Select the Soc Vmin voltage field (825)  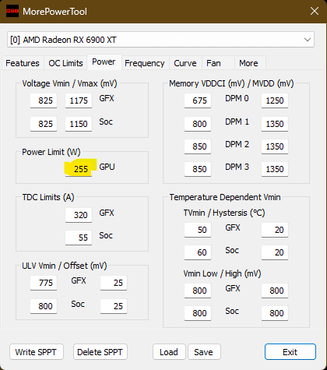tap(44, 124)
